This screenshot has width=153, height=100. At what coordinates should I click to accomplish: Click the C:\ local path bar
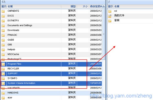point(53,2)
